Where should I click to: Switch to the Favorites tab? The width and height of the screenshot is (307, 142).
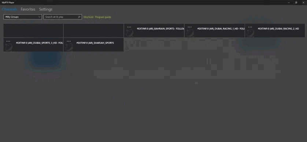click(28, 9)
